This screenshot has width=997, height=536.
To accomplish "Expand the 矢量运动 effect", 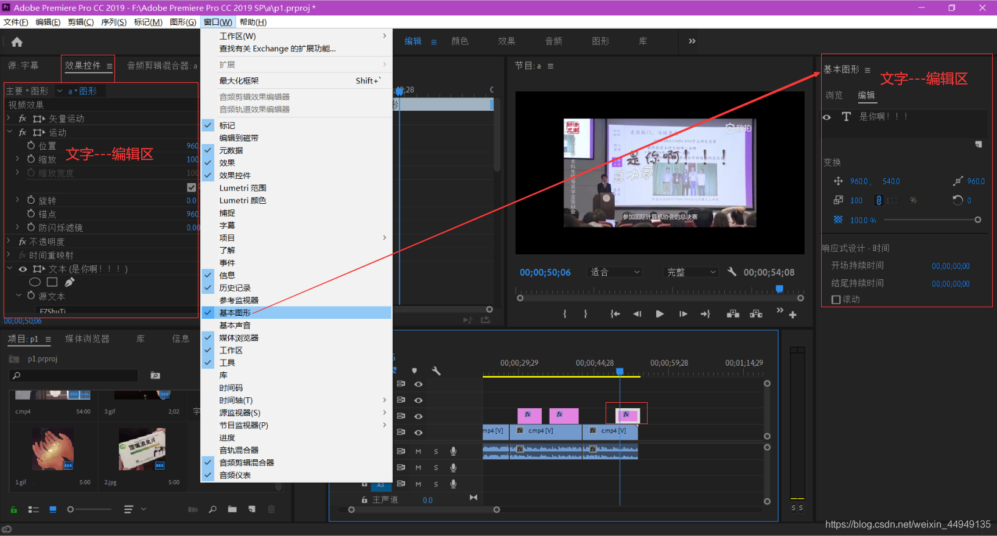I will pyautogui.click(x=9, y=118).
